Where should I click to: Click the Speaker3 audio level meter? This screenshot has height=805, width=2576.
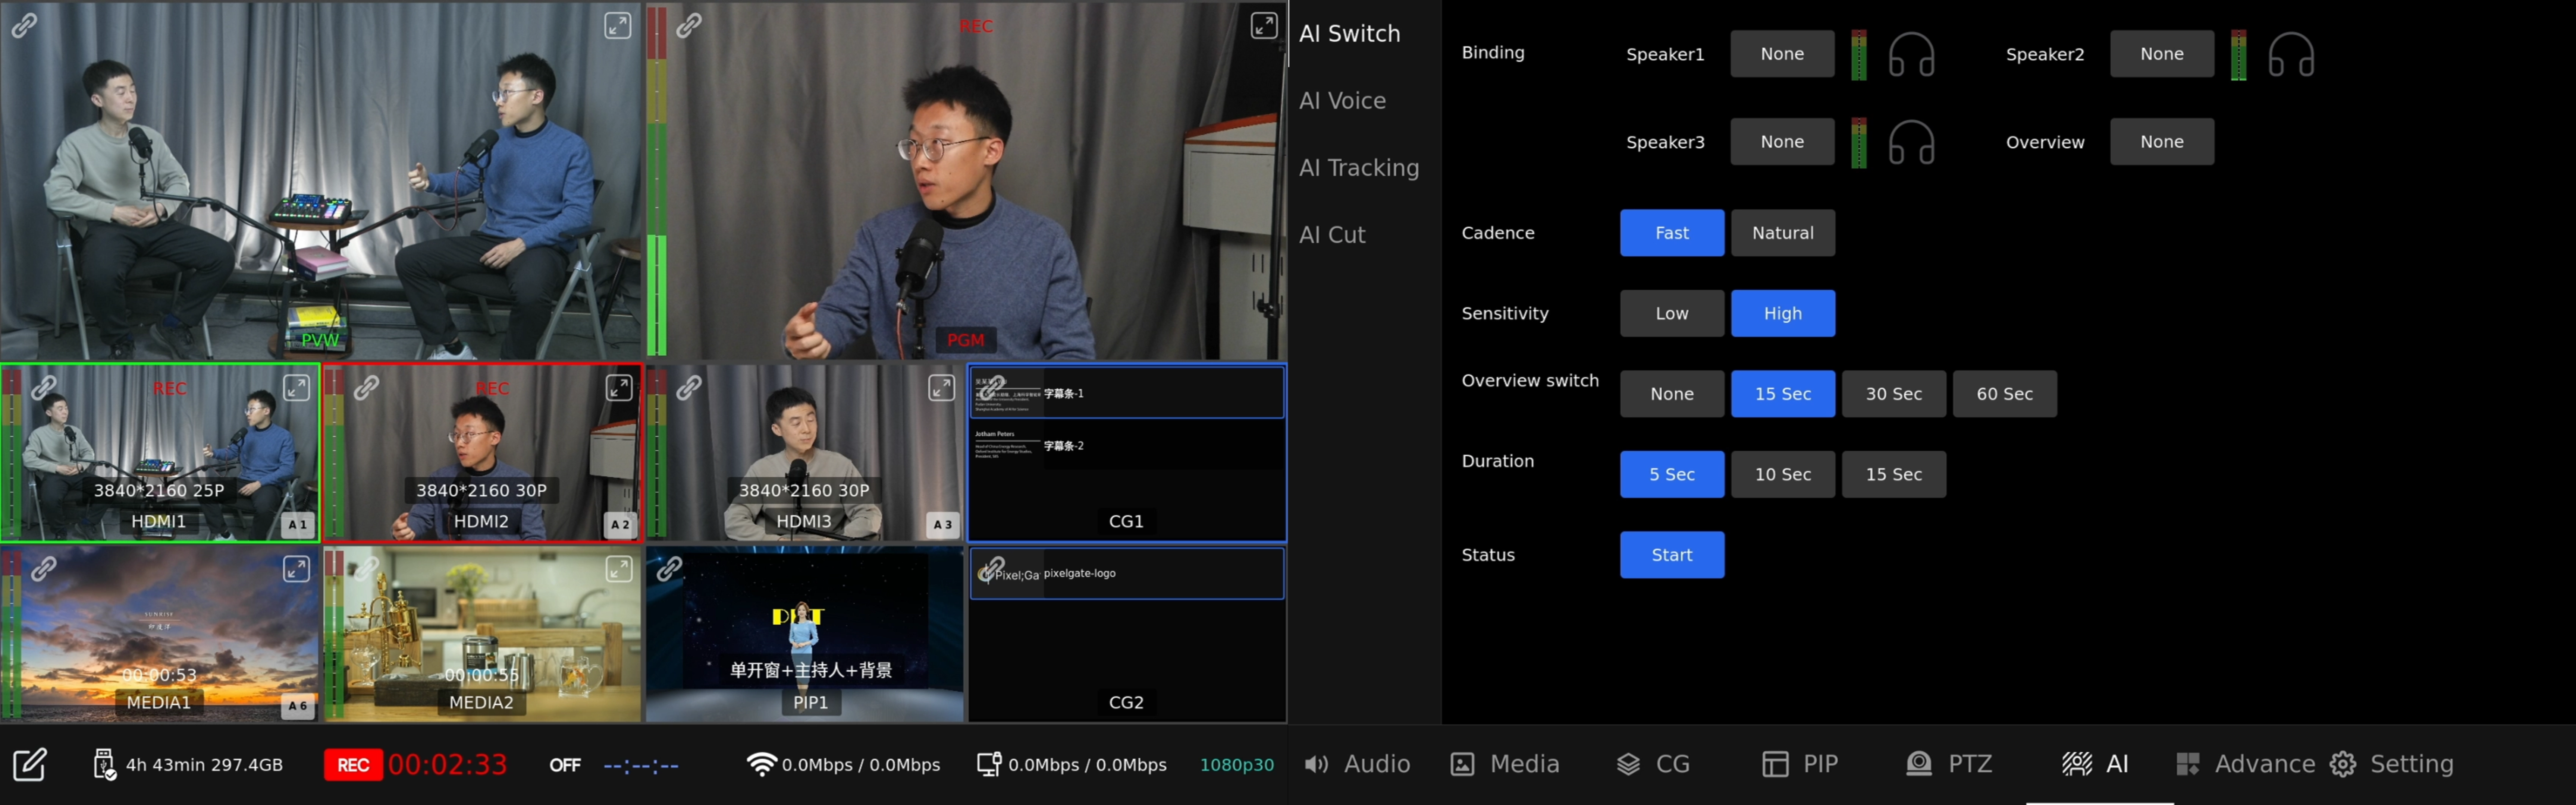[1859, 143]
